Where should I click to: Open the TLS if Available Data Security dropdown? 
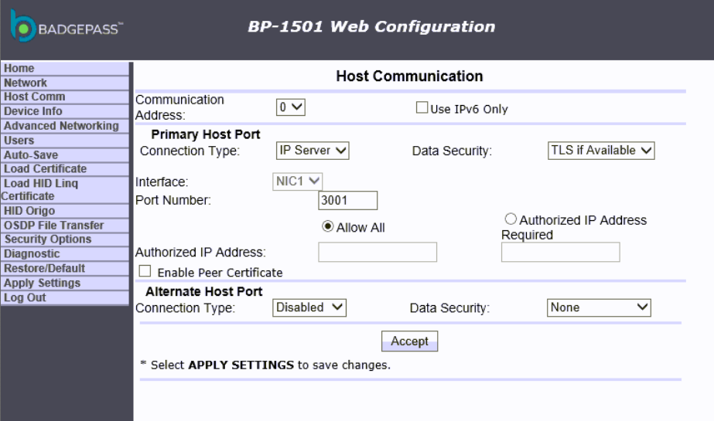(601, 151)
